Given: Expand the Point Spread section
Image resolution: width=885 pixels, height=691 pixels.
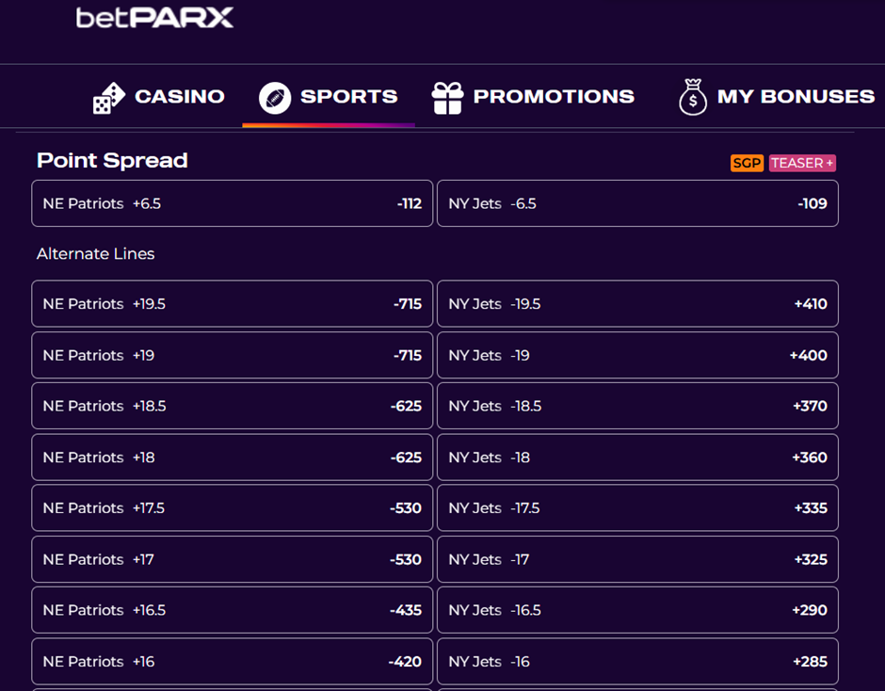Looking at the screenshot, I should pyautogui.click(x=112, y=161).
